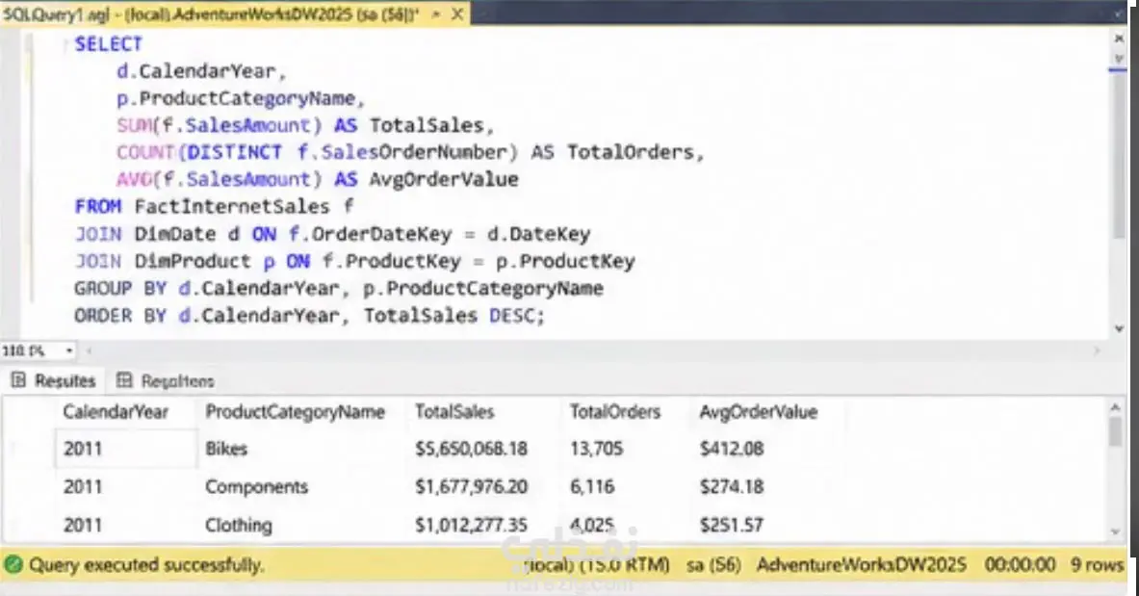Image resolution: width=1139 pixels, height=596 pixels.
Task: Place cursor on the TotalSales alias
Action: coord(427,125)
